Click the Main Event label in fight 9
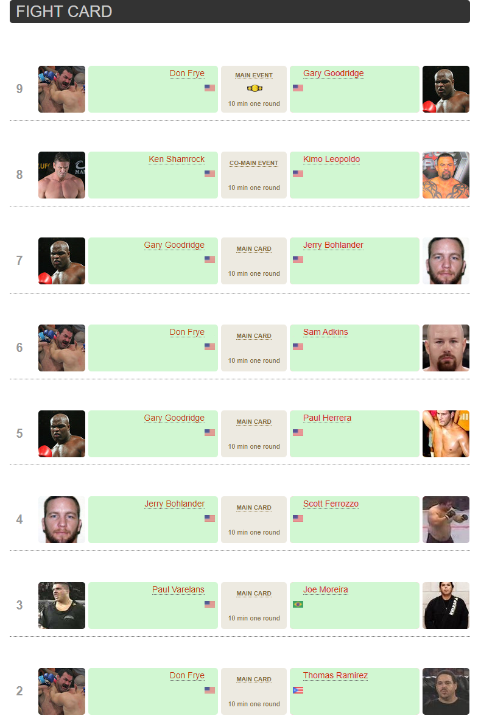This screenshot has width=481, height=727. click(254, 76)
